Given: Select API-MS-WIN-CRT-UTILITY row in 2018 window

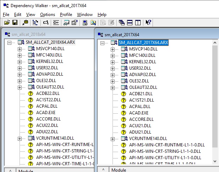Looking at the screenshot, I should [x=65, y=157].
